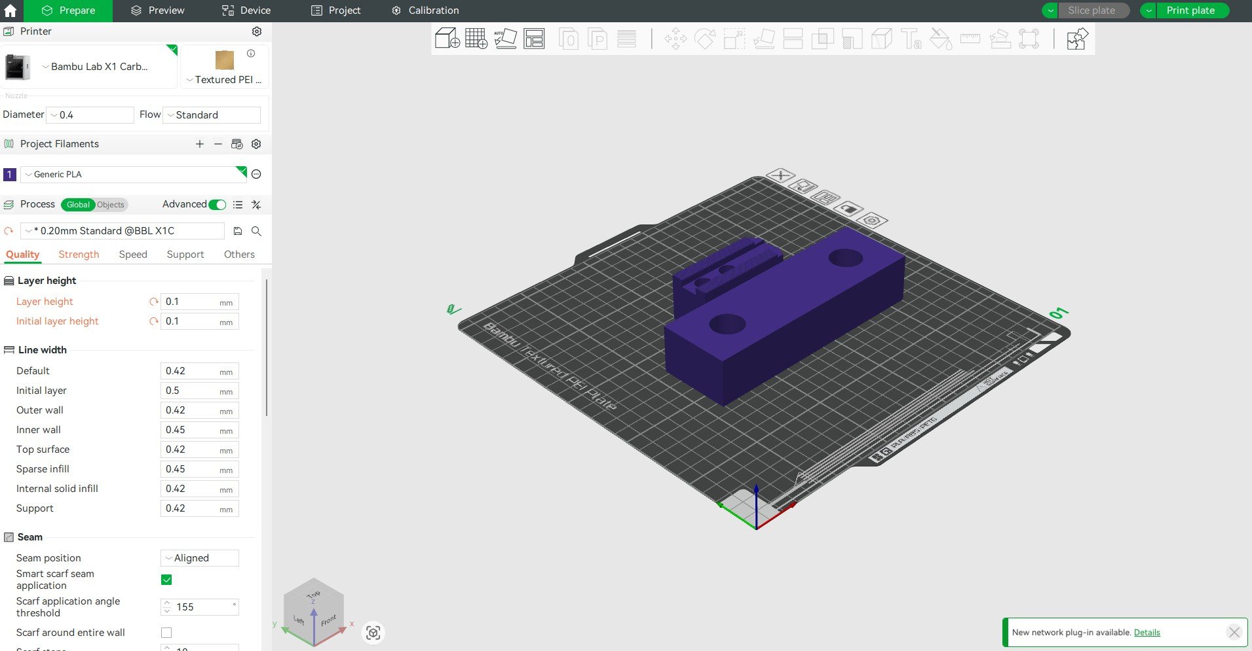Click the Print plate button
The height and width of the screenshot is (651, 1252).
tap(1191, 10)
